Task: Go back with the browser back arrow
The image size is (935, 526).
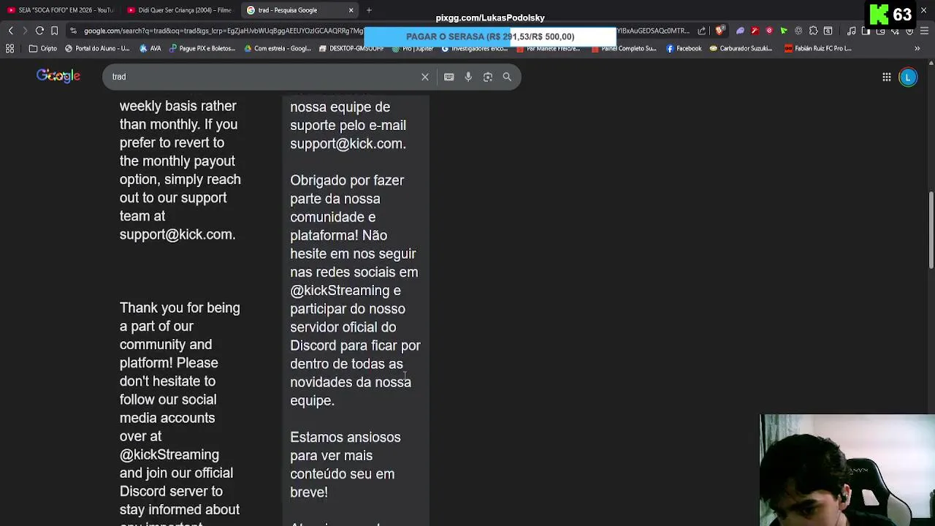Action: (x=10, y=31)
